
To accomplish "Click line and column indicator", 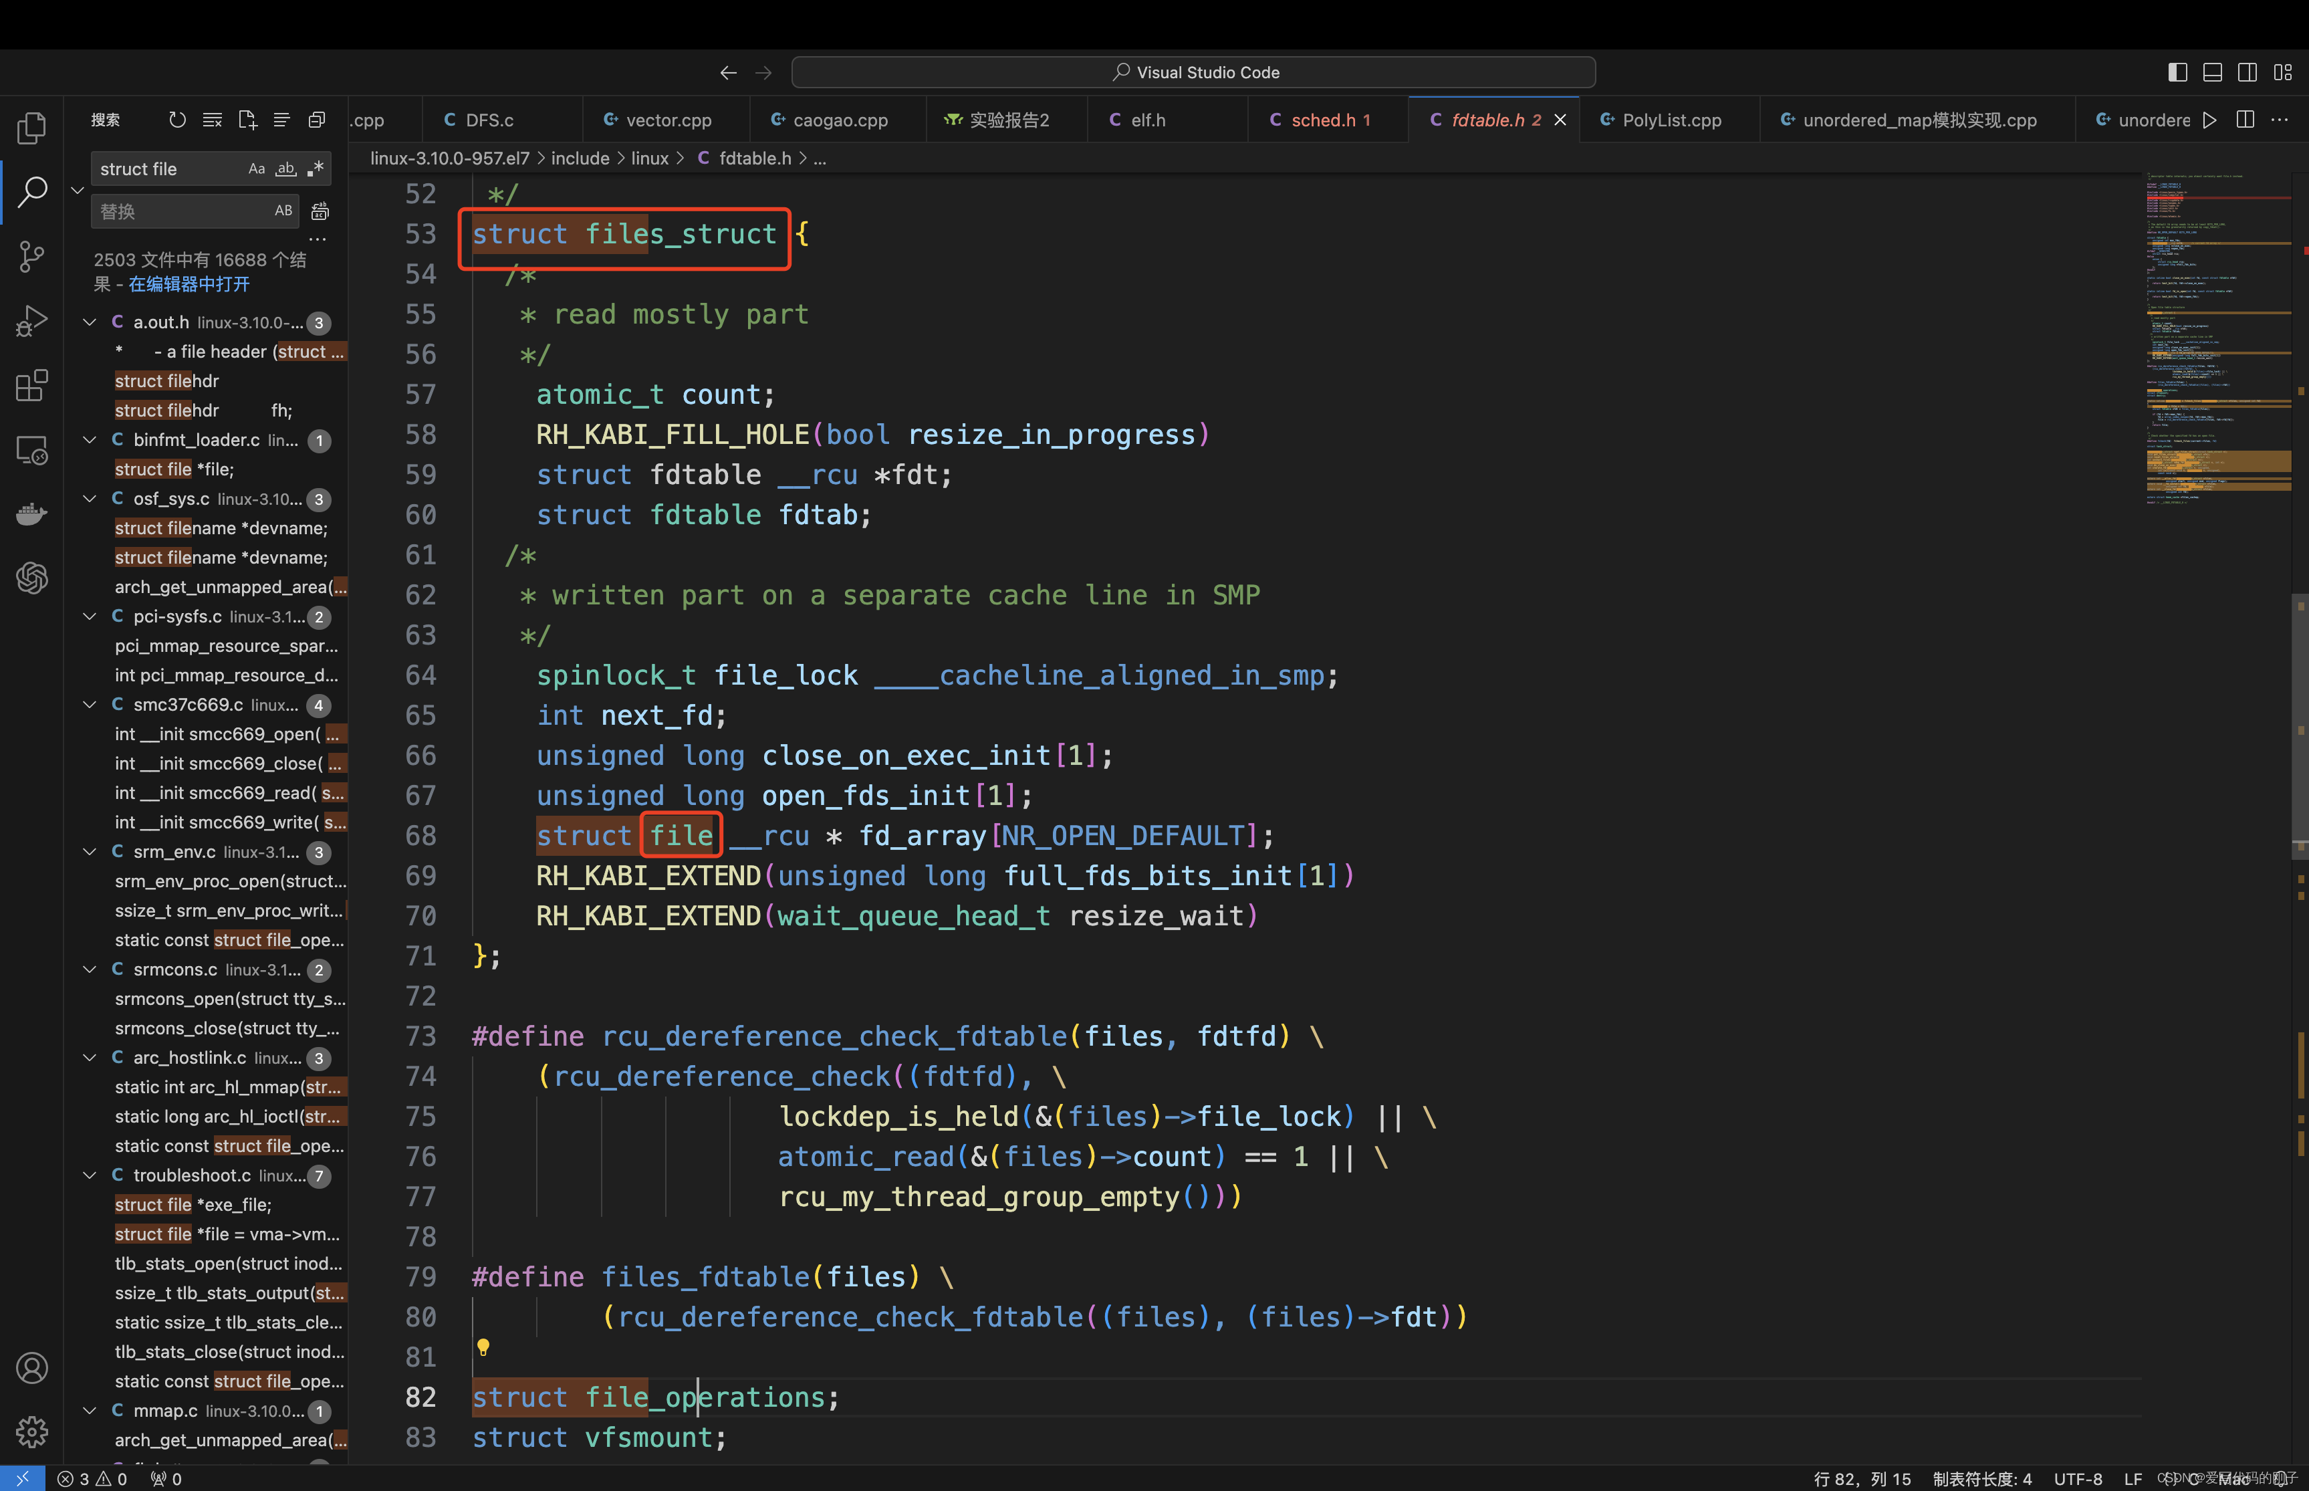I will coord(1862,1478).
